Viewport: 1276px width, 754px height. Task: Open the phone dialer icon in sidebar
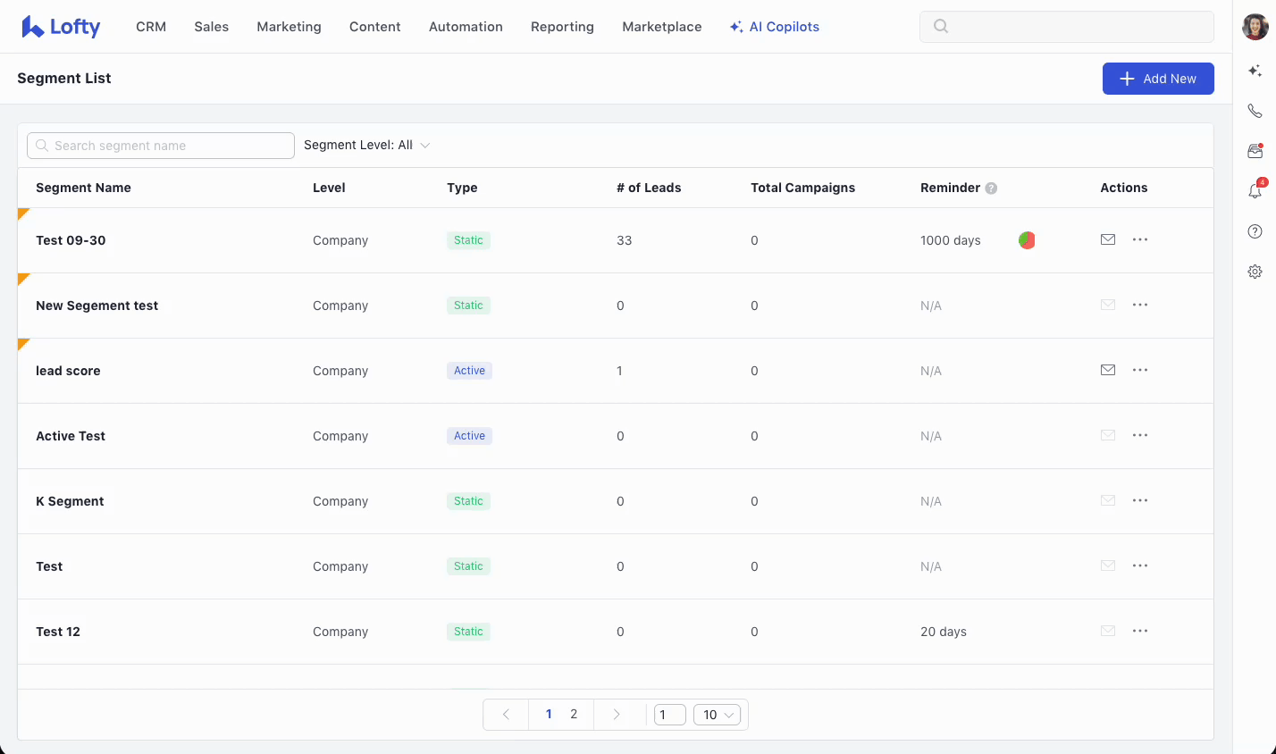tap(1255, 111)
